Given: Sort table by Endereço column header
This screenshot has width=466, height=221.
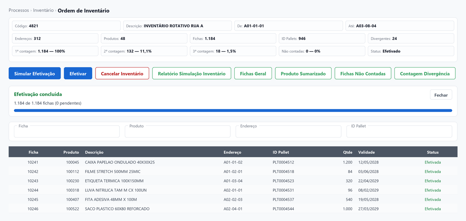Looking at the screenshot, I should (232, 152).
